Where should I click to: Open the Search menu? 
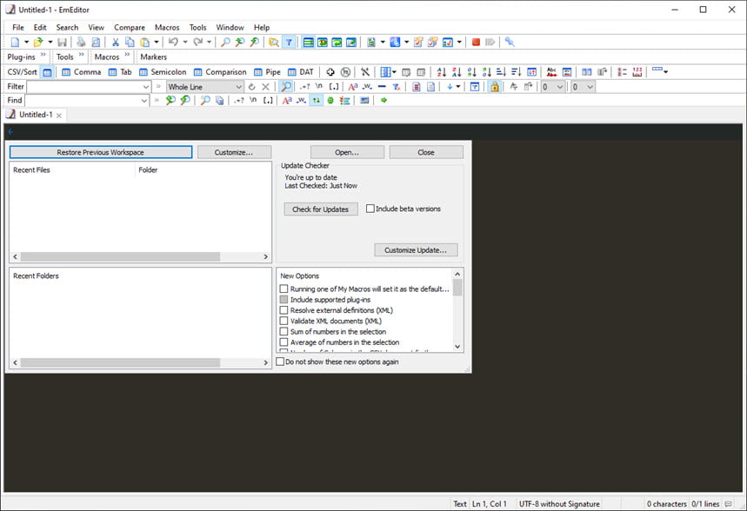[x=67, y=28]
